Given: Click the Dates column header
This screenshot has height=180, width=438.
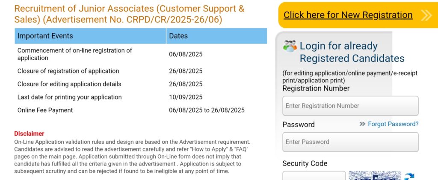Looking at the screenshot, I should [178, 36].
